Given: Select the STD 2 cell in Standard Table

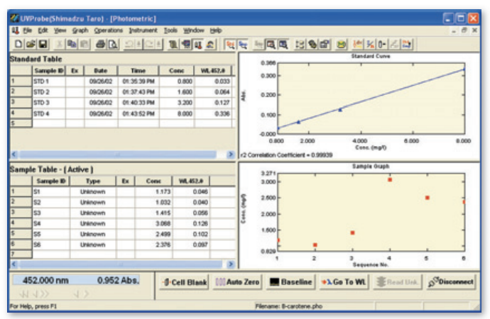Looking at the screenshot, I should tap(49, 92).
